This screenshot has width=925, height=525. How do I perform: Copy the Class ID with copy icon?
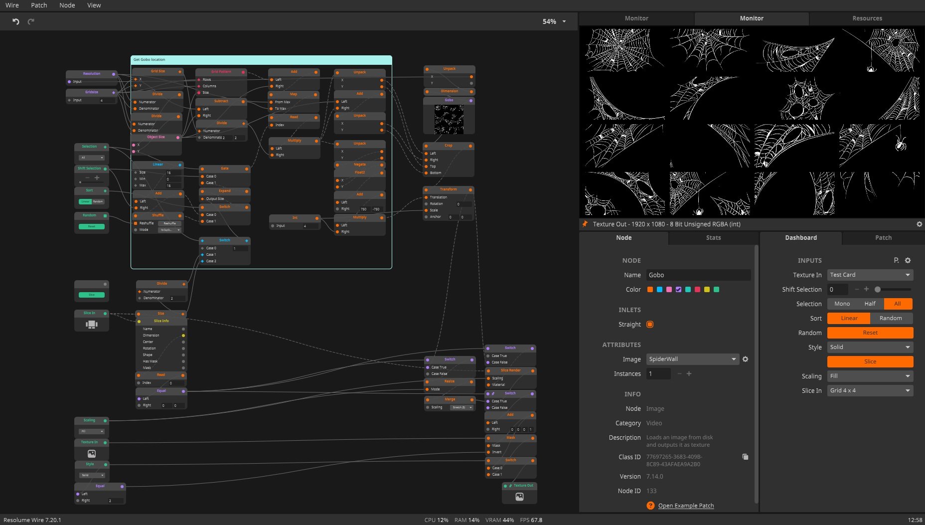click(x=745, y=457)
